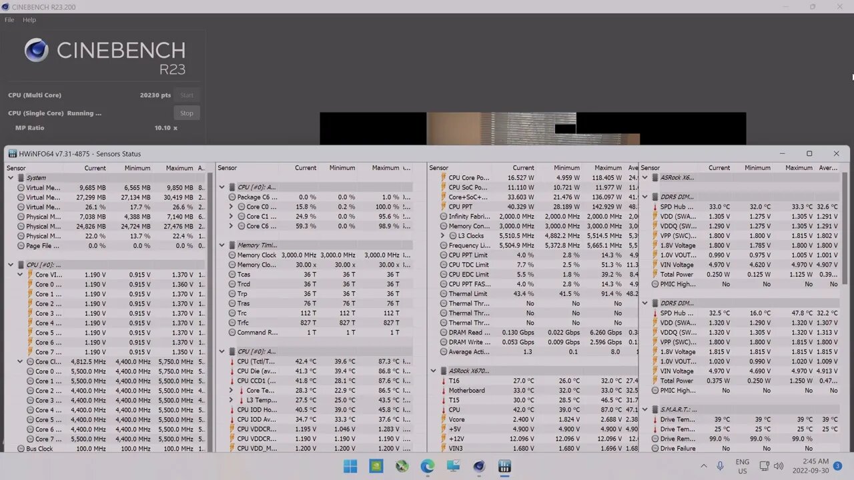Click the Current column header in first panel

95,168
